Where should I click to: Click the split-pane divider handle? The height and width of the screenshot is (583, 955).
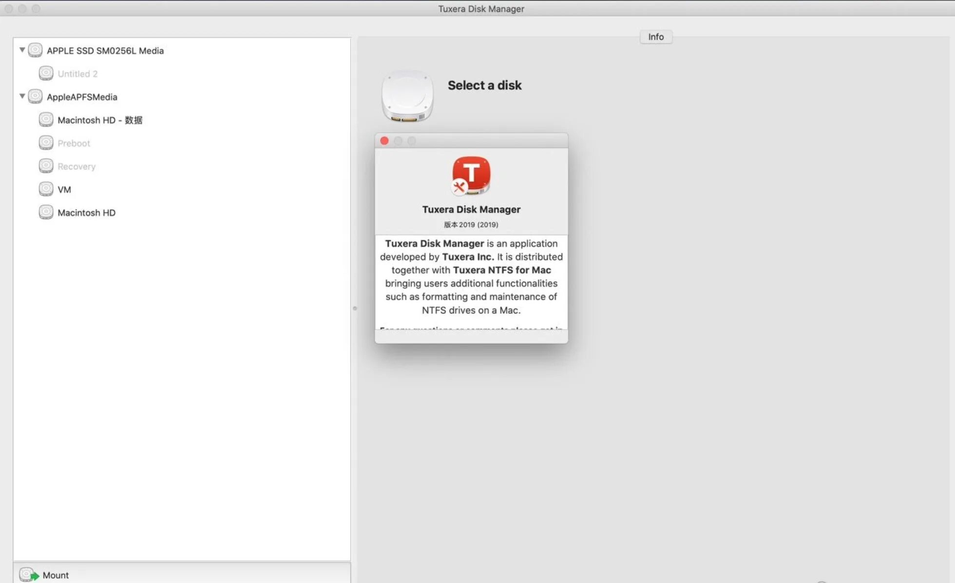(355, 308)
